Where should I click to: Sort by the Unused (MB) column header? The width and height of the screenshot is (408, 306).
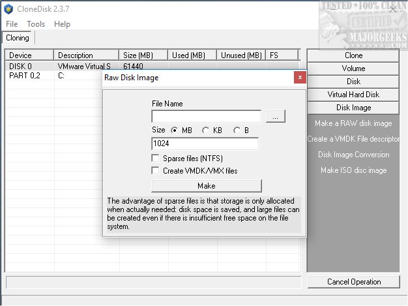241,55
